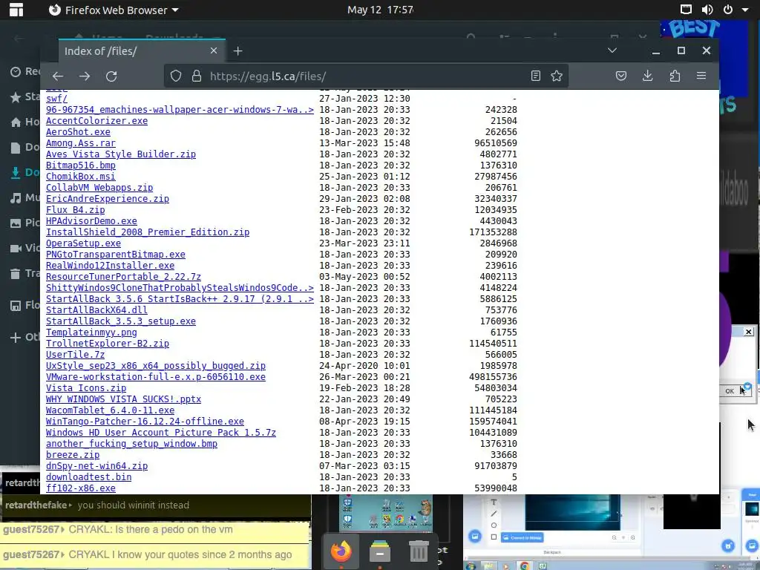Download EricAndreExperience.zip
This screenshot has height=570, width=760.
[108, 199]
